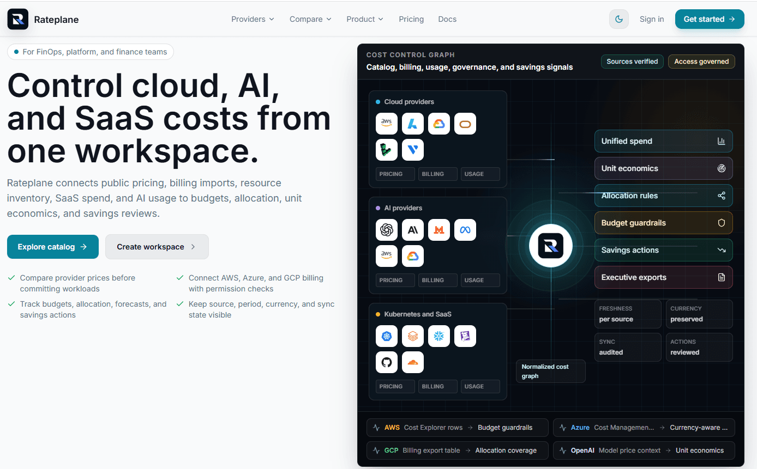Screen dimensions: 757x469
Task: Select the OpenAI icon under AI providers
Action: [387, 230]
